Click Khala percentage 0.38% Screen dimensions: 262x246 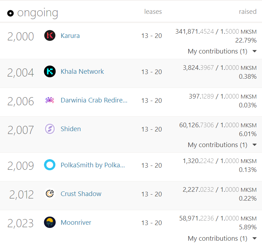[247, 77]
